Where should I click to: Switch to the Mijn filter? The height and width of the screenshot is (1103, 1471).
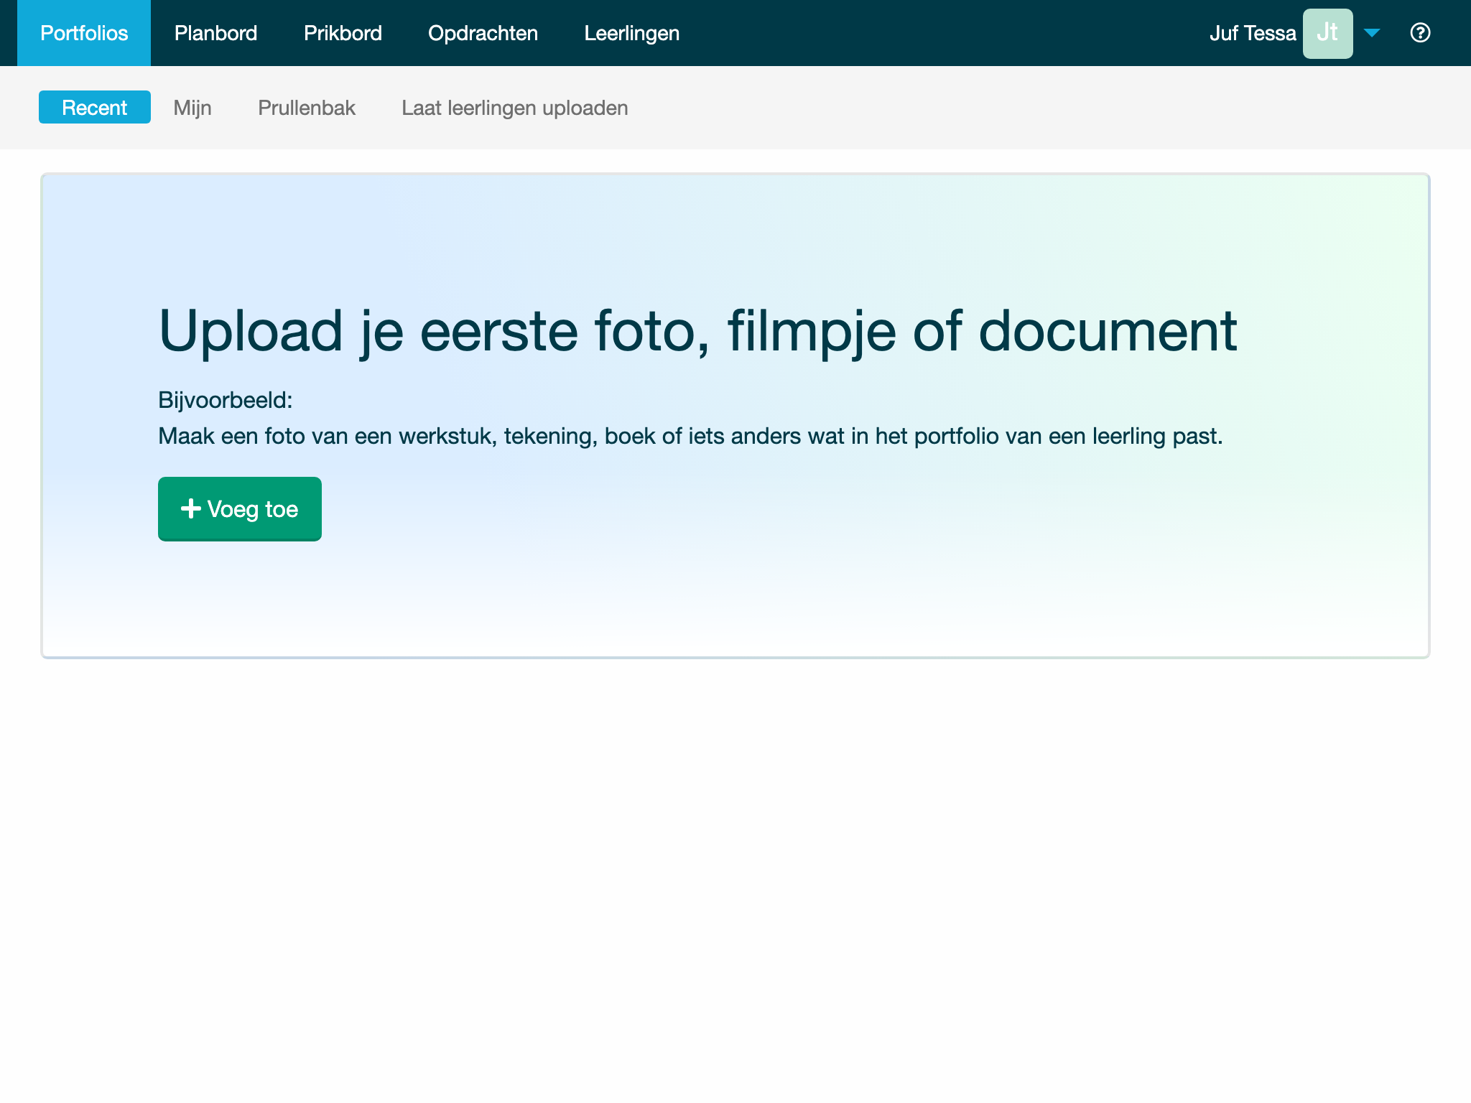[x=192, y=108]
